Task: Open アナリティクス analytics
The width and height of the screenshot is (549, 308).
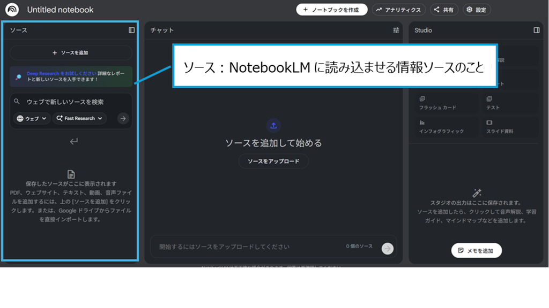Action: pyautogui.click(x=398, y=10)
